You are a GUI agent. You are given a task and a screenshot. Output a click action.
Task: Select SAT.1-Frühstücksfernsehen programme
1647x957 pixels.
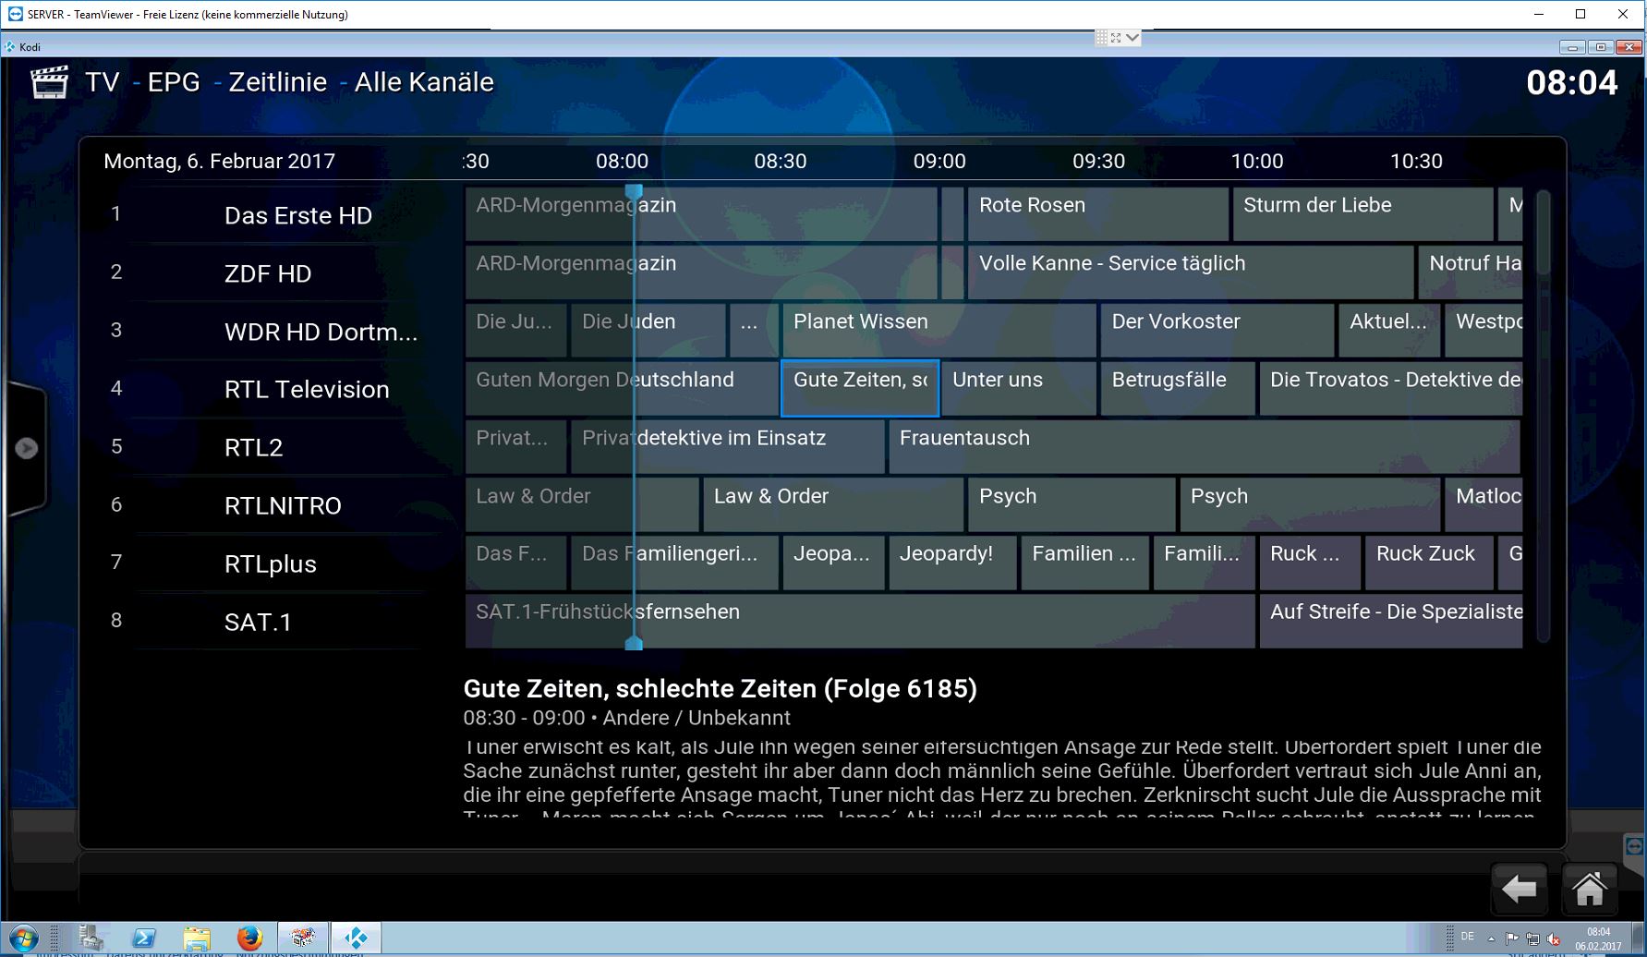click(860, 620)
